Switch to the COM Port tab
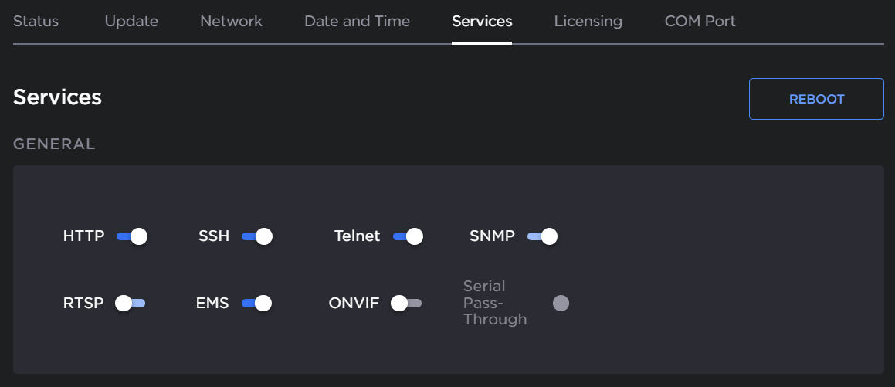Viewport: 895px width, 387px height. point(700,22)
